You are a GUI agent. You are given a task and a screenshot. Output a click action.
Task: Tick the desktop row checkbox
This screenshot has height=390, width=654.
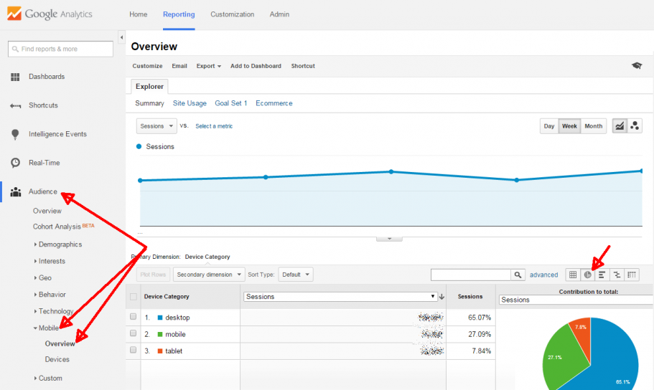(133, 317)
